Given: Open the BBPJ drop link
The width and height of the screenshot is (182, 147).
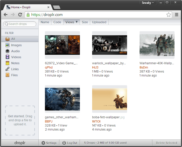Looking at the screenshot, I should coord(49,121).
